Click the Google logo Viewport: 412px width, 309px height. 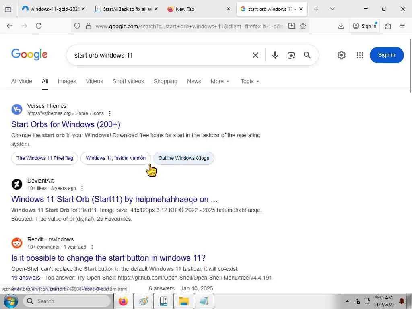(x=29, y=55)
